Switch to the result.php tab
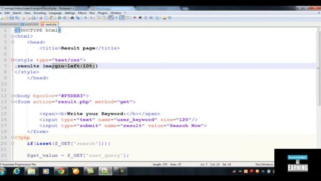This screenshot has width=321, height=181. pos(49,25)
